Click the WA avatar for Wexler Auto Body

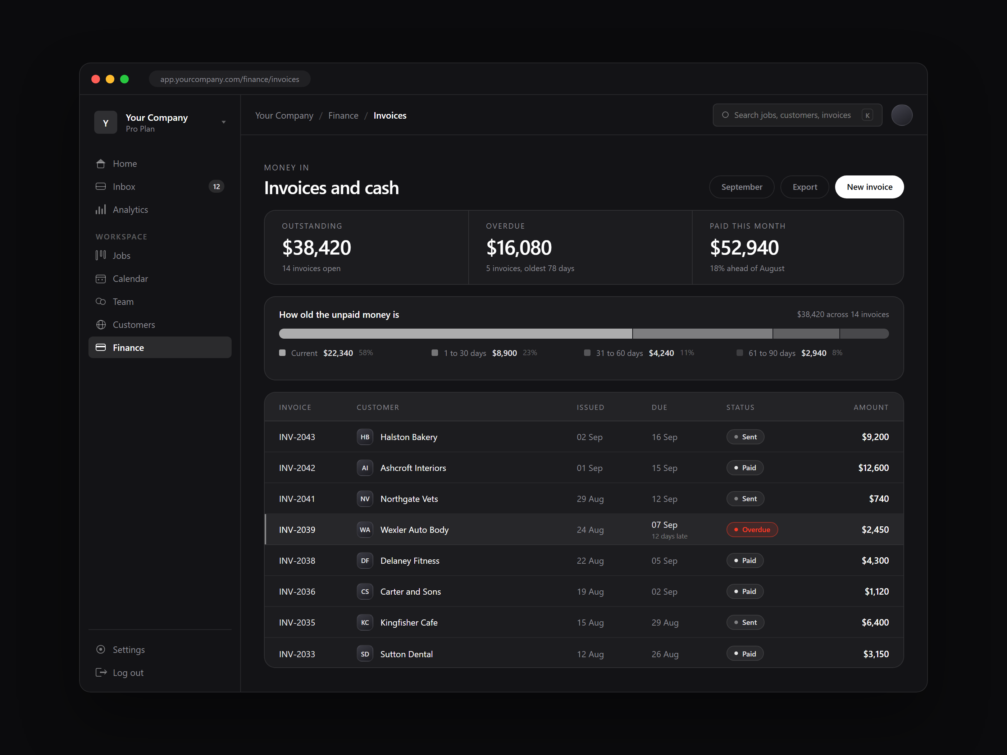click(x=365, y=530)
